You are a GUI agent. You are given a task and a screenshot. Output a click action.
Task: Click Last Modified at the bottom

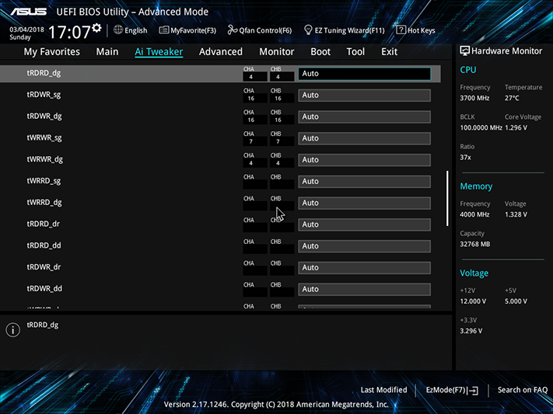383,390
